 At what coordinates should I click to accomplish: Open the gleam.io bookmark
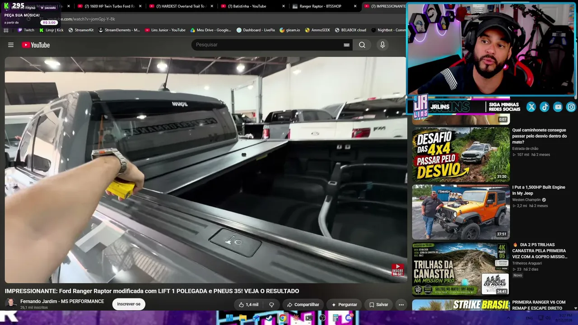pyautogui.click(x=290, y=30)
